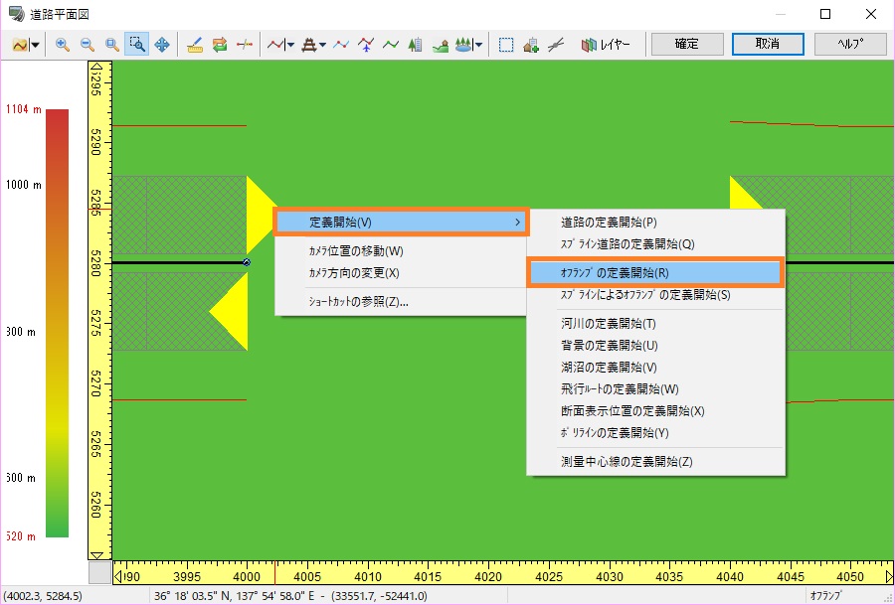Image resolution: width=895 pixels, height=605 pixels.
Task: Open the lake tool dropdown arrow
Action: pos(478,45)
